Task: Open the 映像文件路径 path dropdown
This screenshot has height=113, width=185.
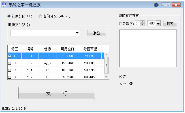Action: point(77,33)
